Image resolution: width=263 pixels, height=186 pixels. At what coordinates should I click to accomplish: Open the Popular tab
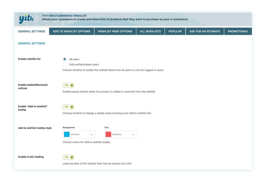(x=175, y=31)
